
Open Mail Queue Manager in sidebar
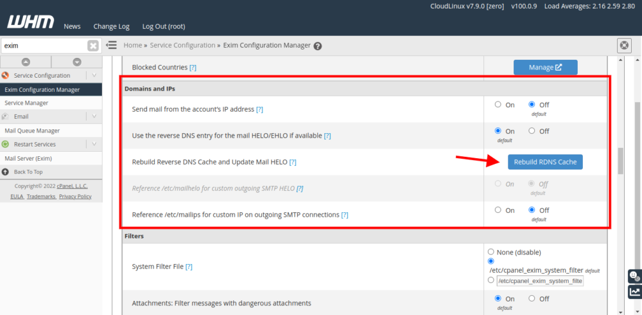(51, 130)
